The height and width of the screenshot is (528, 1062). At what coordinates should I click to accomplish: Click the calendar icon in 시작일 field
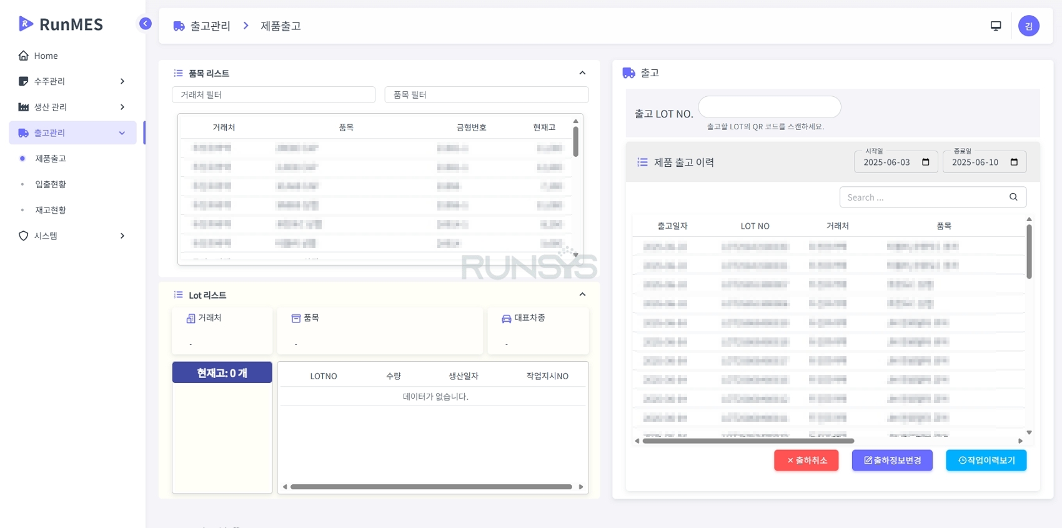click(x=926, y=162)
